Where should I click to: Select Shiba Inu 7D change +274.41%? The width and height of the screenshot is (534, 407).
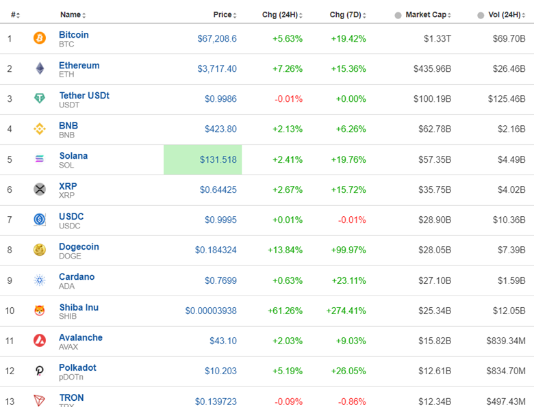pyautogui.click(x=346, y=311)
